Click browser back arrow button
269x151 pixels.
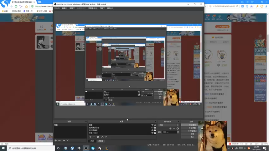coord(12,6)
